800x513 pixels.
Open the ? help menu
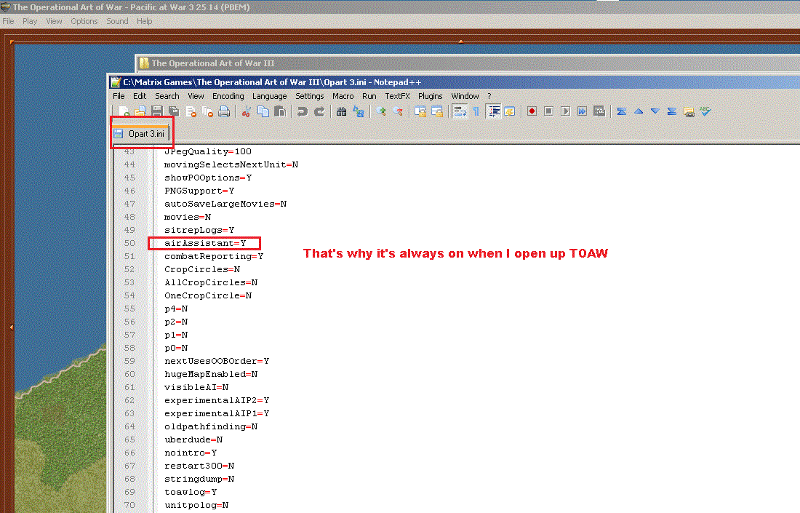(489, 96)
